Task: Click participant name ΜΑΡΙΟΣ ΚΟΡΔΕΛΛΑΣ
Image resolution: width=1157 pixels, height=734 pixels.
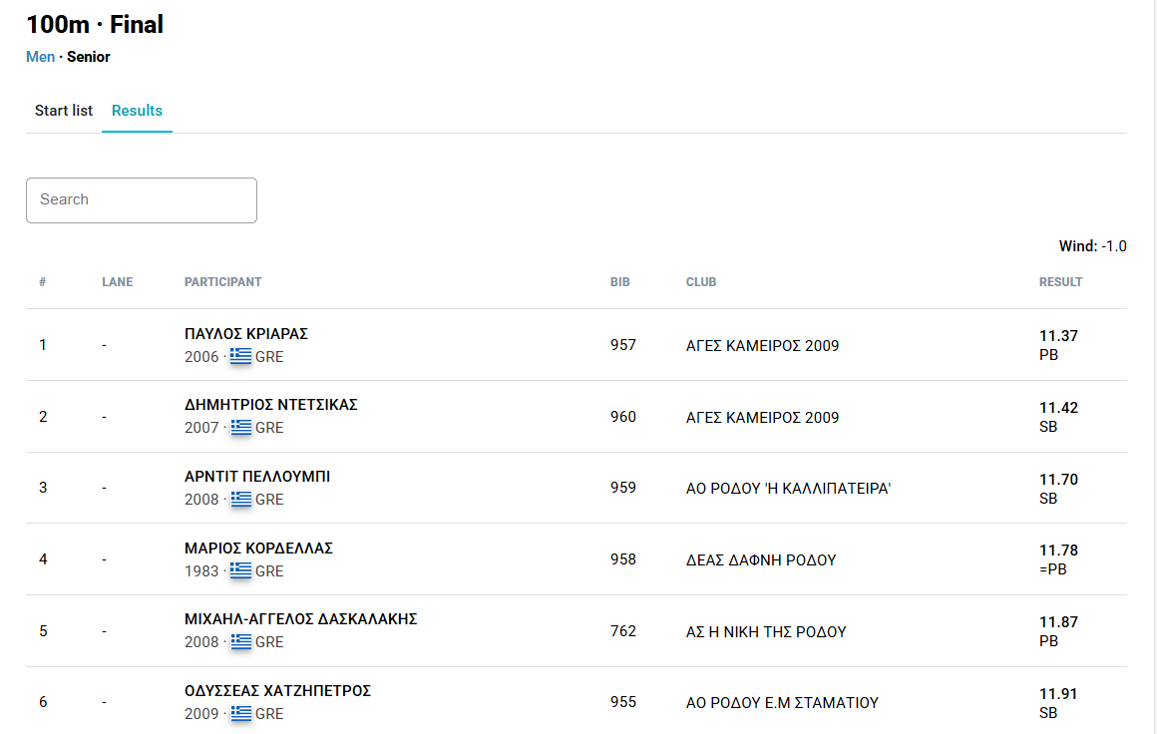Action: [258, 549]
